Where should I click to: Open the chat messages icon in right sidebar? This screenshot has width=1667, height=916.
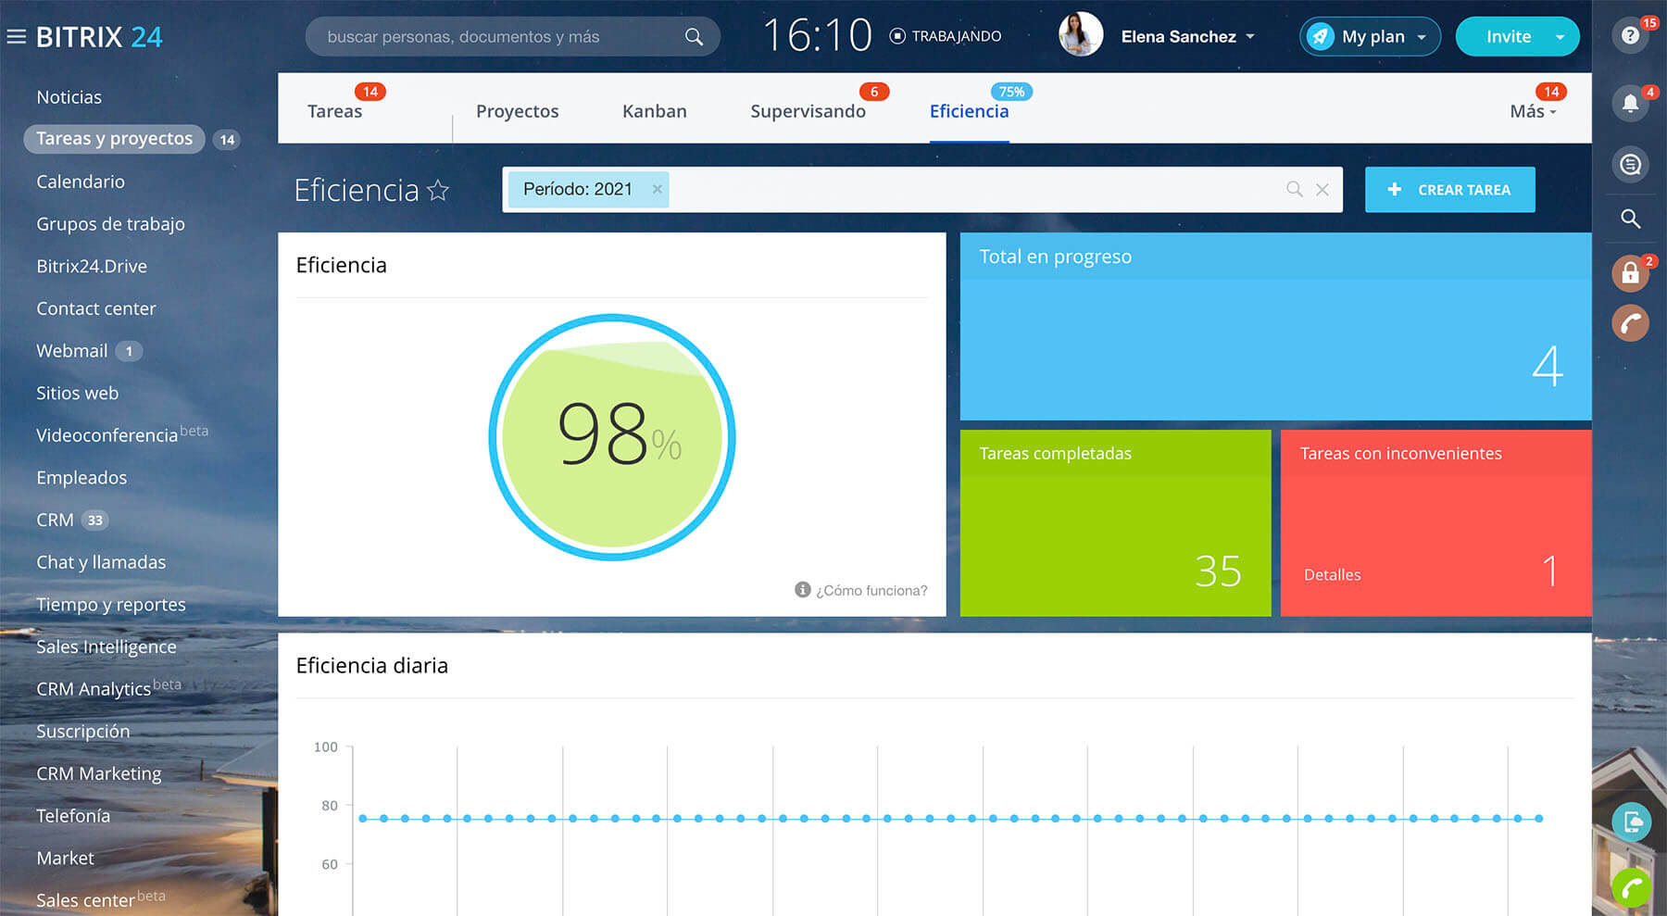pos(1630,165)
